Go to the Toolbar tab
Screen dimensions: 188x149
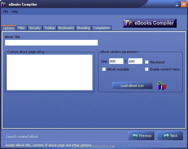(x=49, y=28)
